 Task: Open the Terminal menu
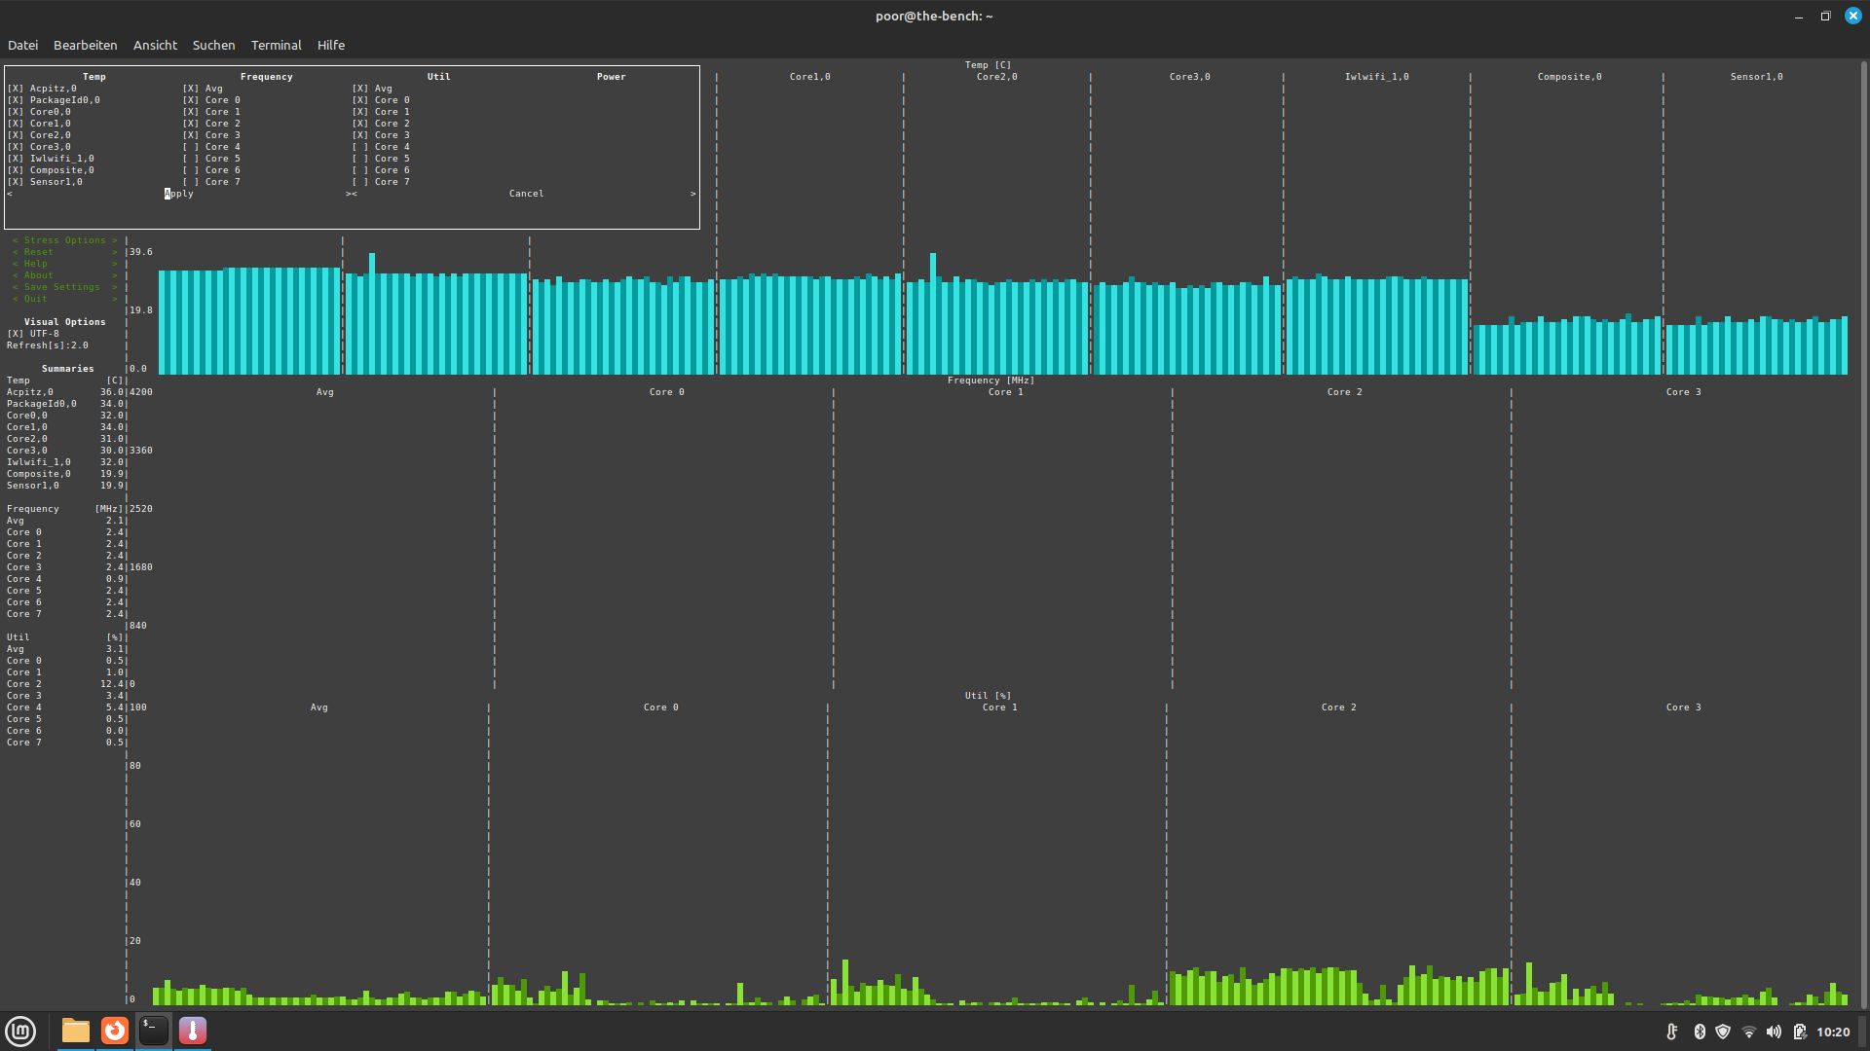(x=276, y=45)
